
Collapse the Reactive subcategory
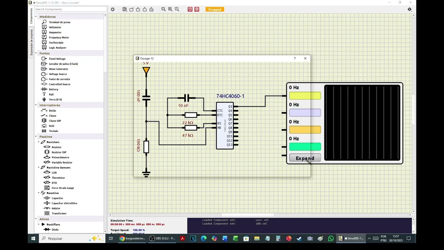point(39,193)
